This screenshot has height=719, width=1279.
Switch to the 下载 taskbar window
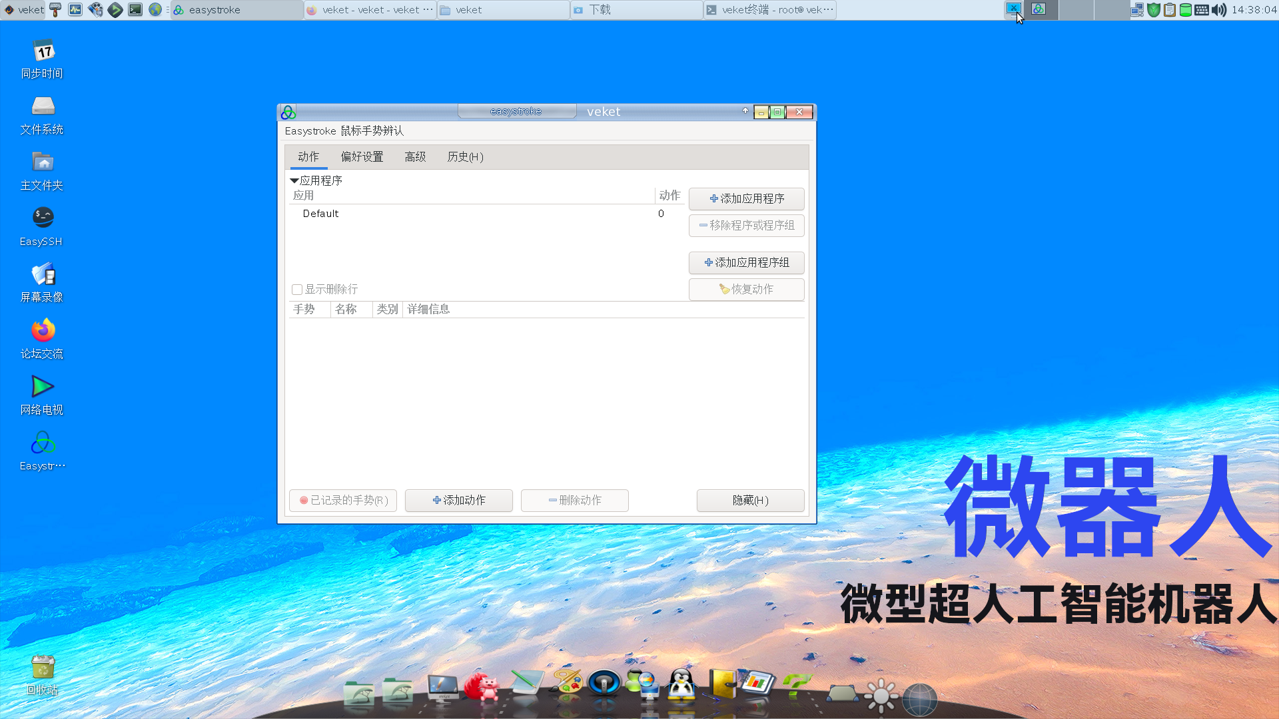636,9
